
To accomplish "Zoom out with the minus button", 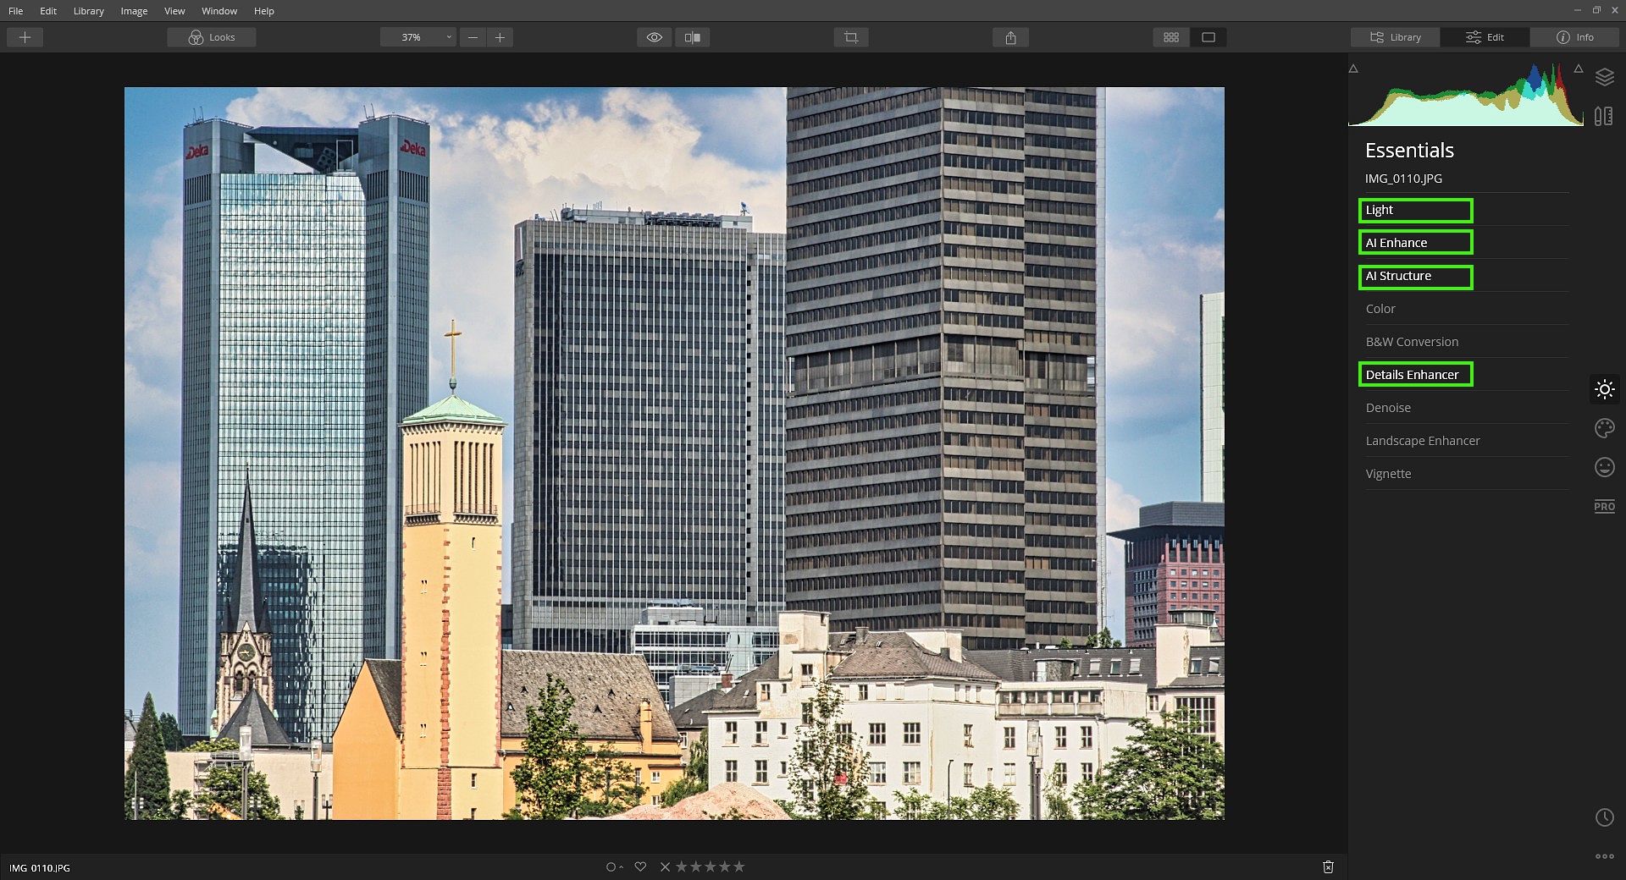I will 473,37.
